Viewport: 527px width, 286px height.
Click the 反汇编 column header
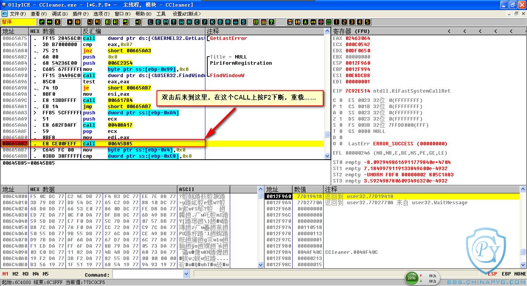pos(143,31)
